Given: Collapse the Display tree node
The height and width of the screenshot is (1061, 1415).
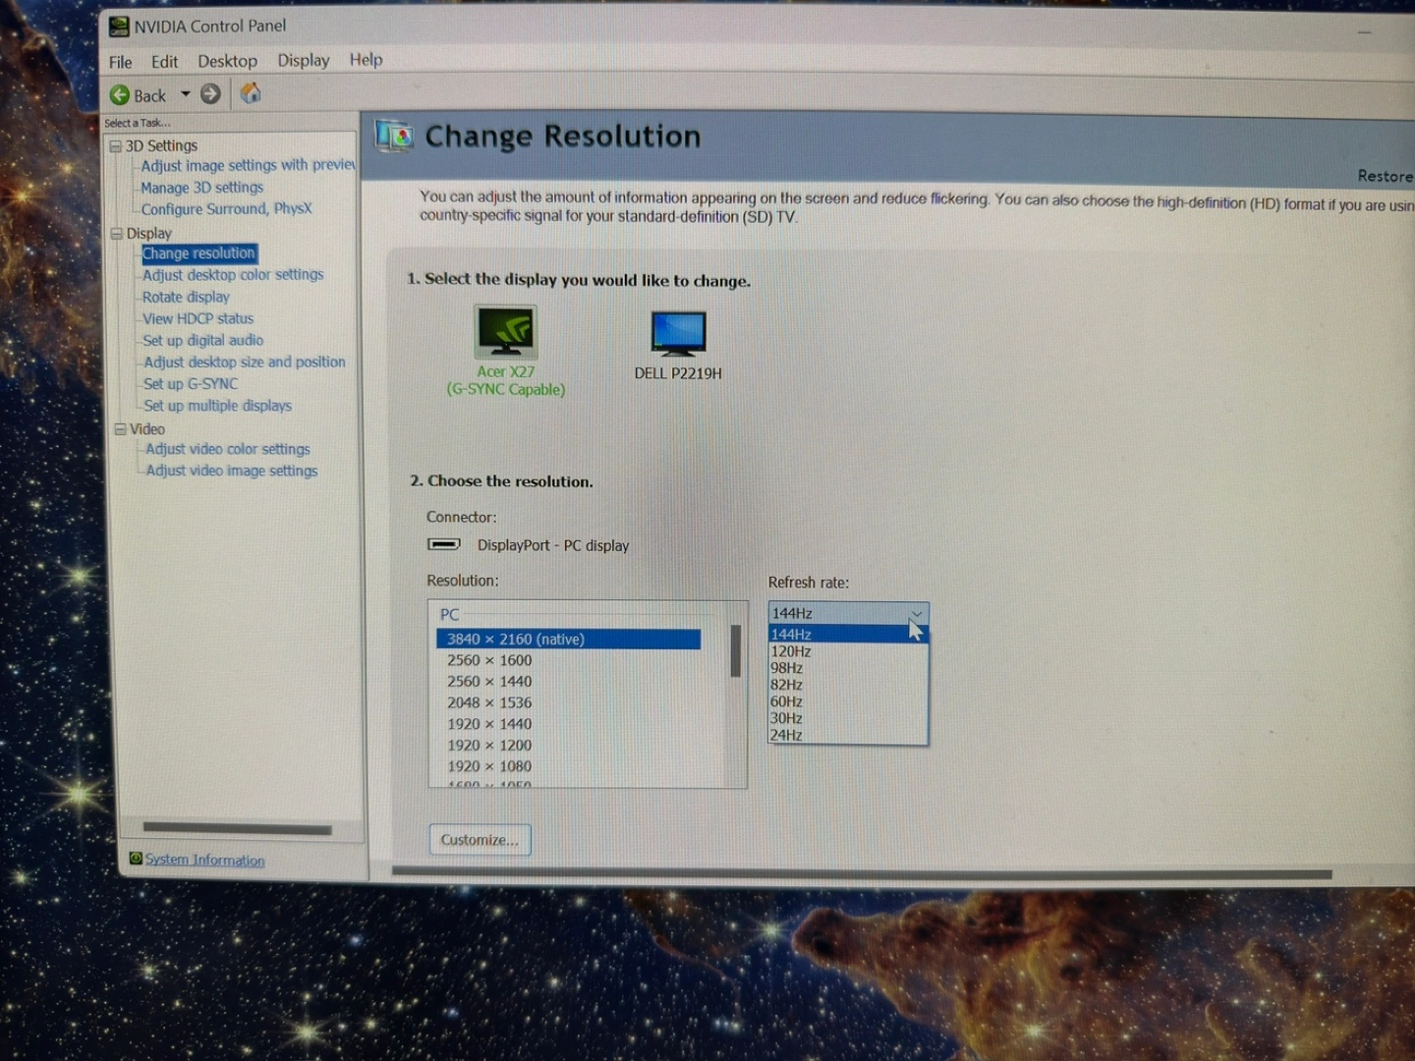Looking at the screenshot, I should point(117,234).
